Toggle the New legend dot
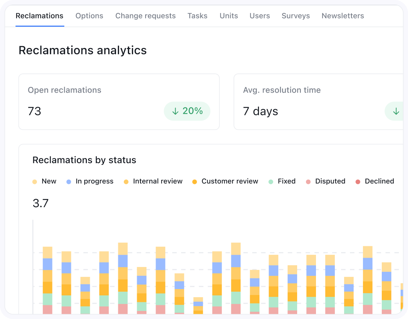Viewport: 408px width, 319px height. [35, 182]
